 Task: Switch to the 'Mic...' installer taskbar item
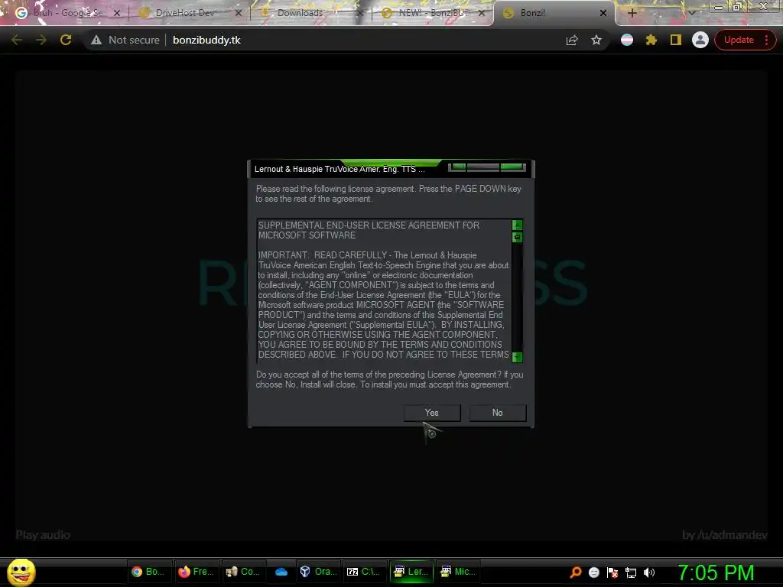tap(458, 572)
